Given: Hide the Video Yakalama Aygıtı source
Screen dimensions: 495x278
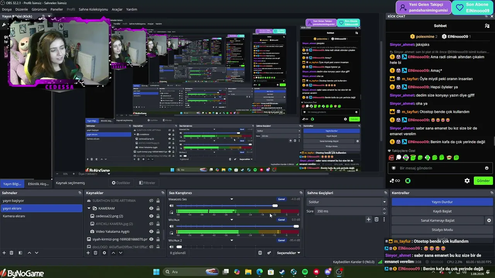Looking at the screenshot, I should coord(152,232).
